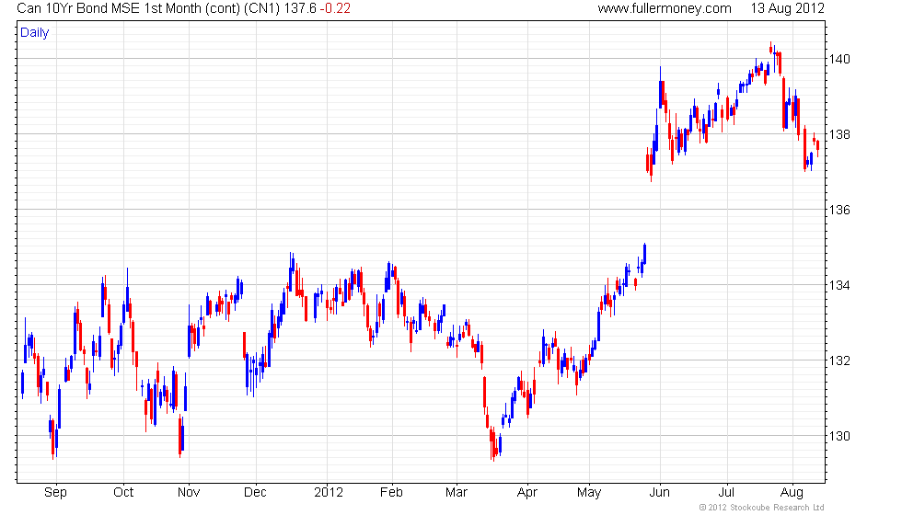Click the 'Feb' month axis label

(392, 493)
